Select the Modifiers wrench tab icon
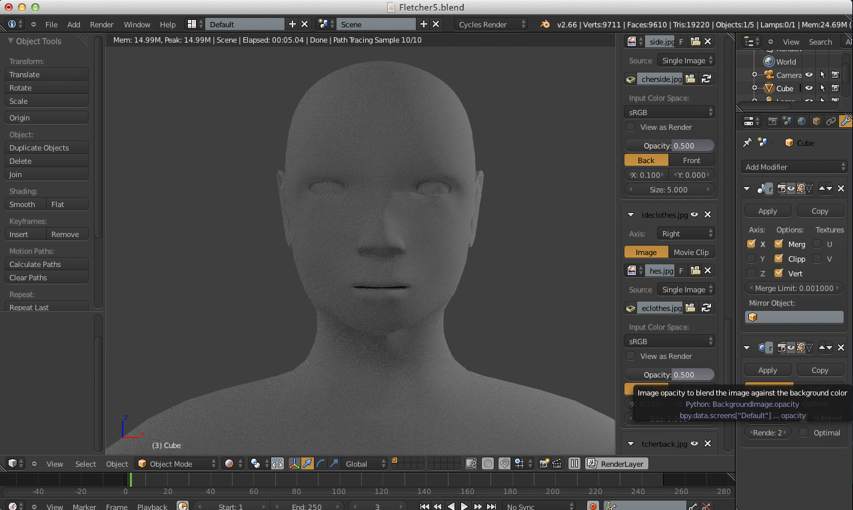The height and width of the screenshot is (510, 853). click(846, 121)
